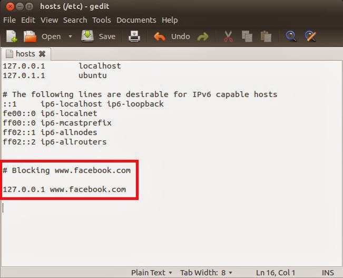Image resolution: width=343 pixels, height=278 pixels.
Task: Click the Save label in toolbar
Action: [x=107, y=36]
